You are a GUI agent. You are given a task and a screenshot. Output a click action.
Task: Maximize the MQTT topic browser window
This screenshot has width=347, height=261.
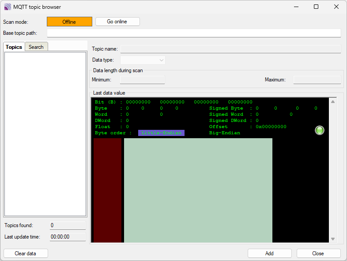[316, 7]
